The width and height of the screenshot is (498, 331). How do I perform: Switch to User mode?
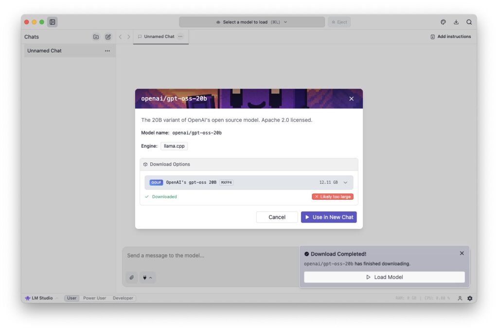pyautogui.click(x=72, y=298)
